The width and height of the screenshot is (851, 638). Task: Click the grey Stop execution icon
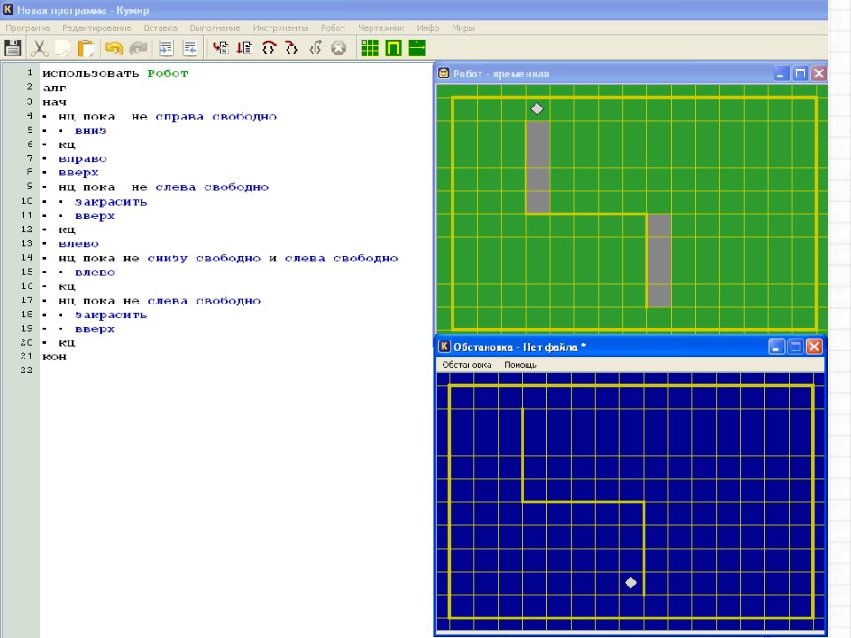(x=339, y=48)
